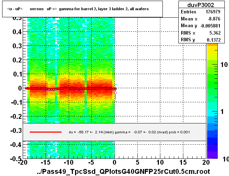Click x-axis tick label -10
Image resolution: width=229 pixels, height=176 pixels.
point(69,162)
